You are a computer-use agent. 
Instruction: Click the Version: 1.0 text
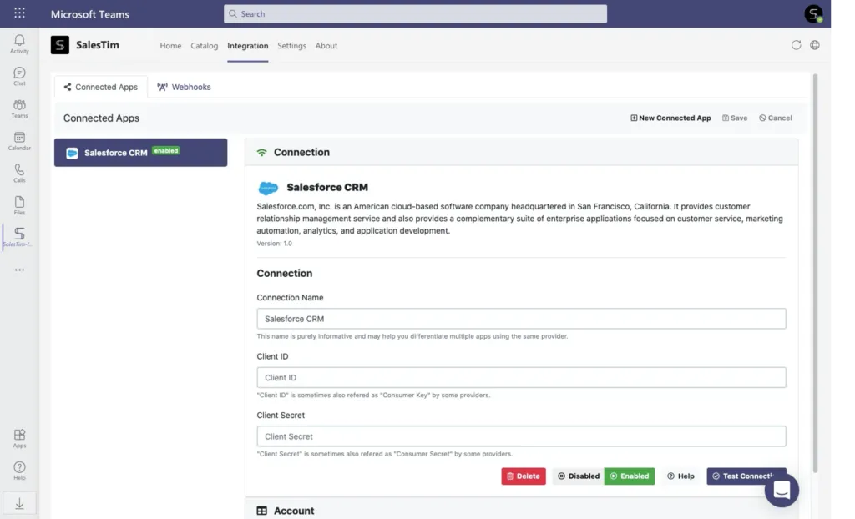click(x=274, y=244)
